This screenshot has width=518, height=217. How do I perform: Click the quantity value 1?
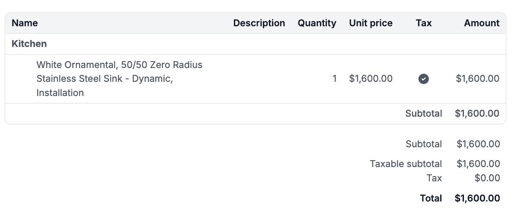pos(334,79)
